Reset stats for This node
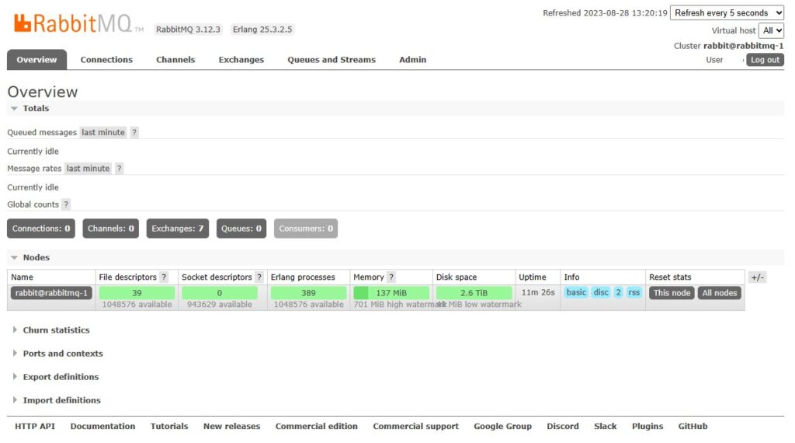Viewport: 795px width, 443px height. 672,293
